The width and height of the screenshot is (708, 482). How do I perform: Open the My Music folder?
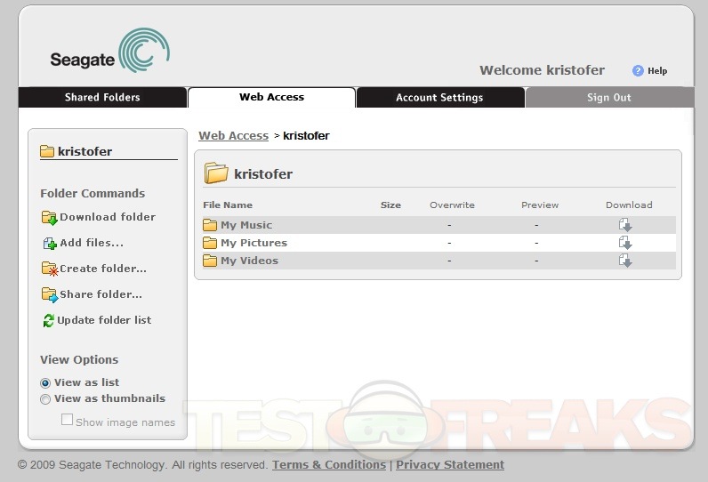point(246,225)
